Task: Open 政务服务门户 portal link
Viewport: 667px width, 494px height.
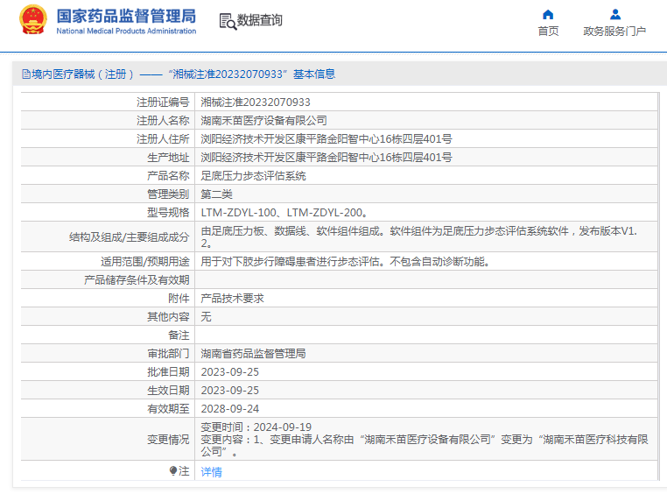Action: [x=614, y=31]
